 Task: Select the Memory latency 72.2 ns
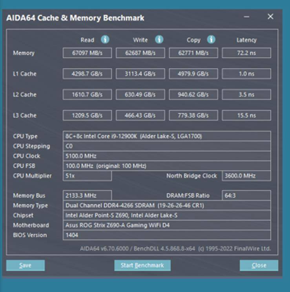click(246, 53)
